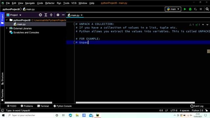Open the Tools menu
This screenshot has width=210, height=118.
[x=66, y=3]
